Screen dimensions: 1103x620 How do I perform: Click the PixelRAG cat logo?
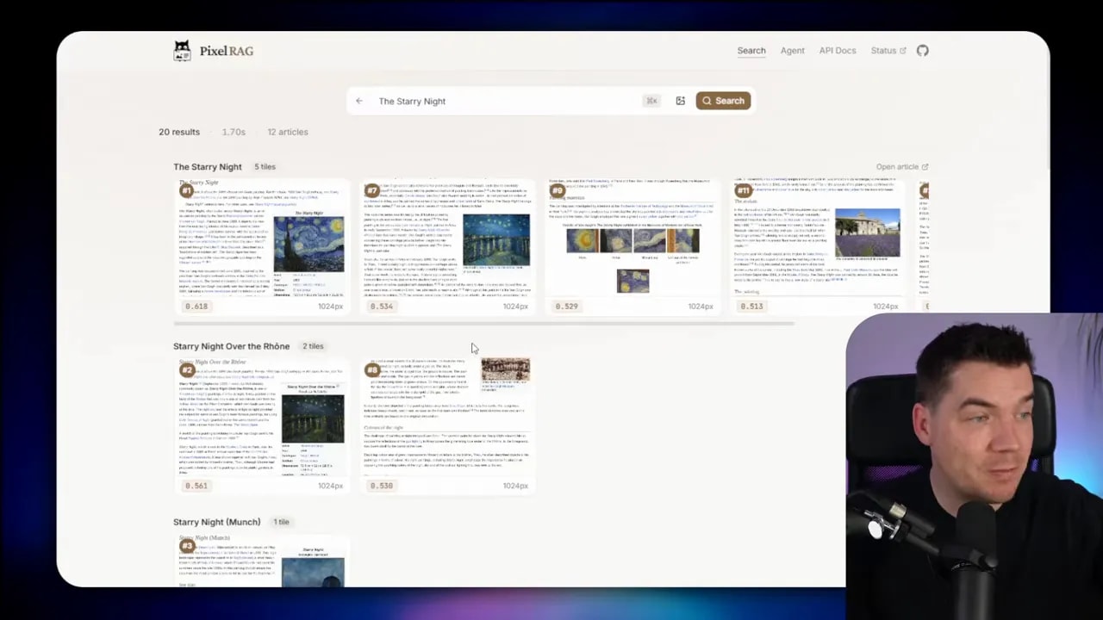point(182,51)
